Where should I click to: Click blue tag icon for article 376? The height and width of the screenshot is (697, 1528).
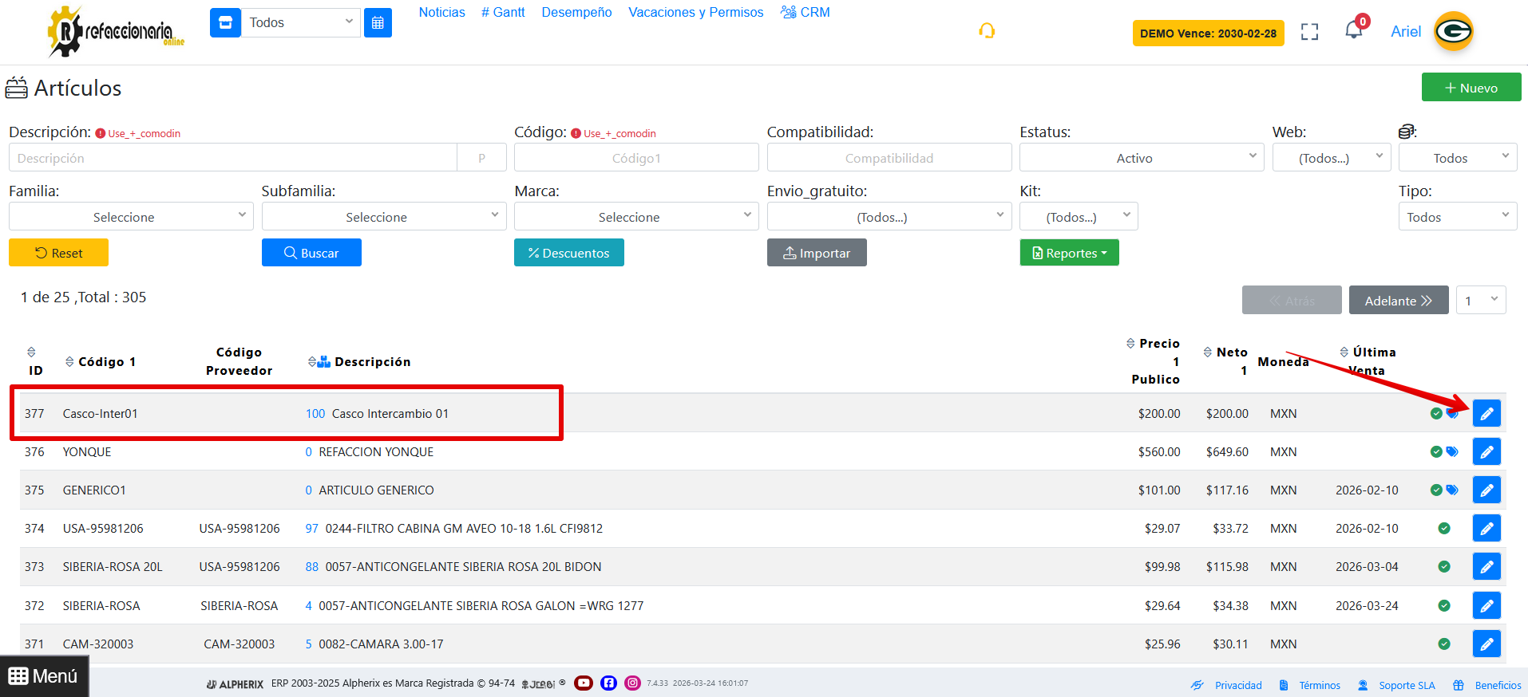point(1452,451)
